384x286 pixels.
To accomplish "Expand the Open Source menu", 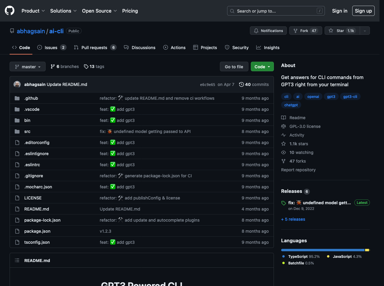I will (x=99, y=11).
